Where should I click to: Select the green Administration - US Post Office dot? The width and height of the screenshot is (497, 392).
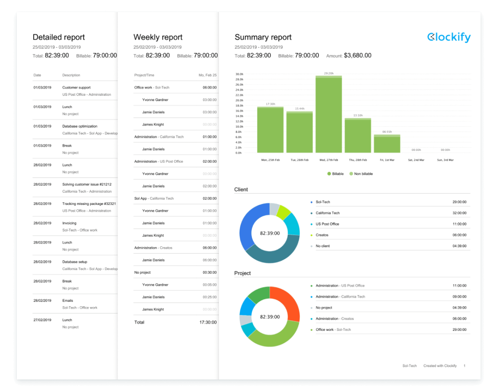pos(312,285)
